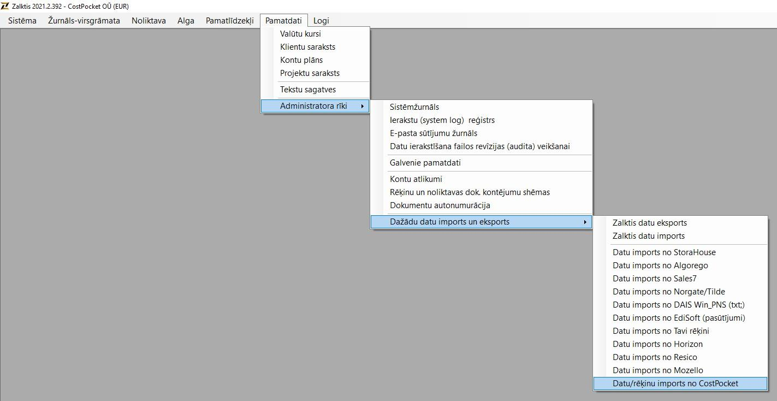Open the Logi menu
Screen dimensions: 777x401
(x=321, y=21)
